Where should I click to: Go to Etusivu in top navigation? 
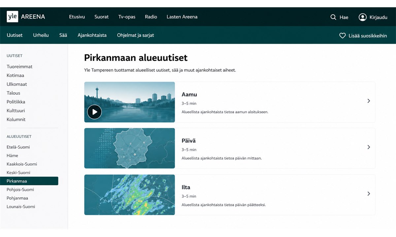77,17
